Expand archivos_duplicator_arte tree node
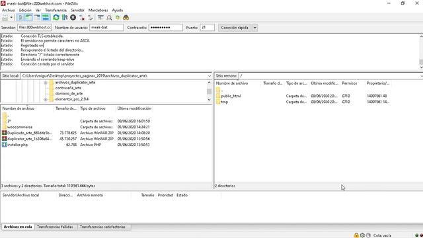Image resolution: width=423 pixels, height=238 pixels. point(46,83)
